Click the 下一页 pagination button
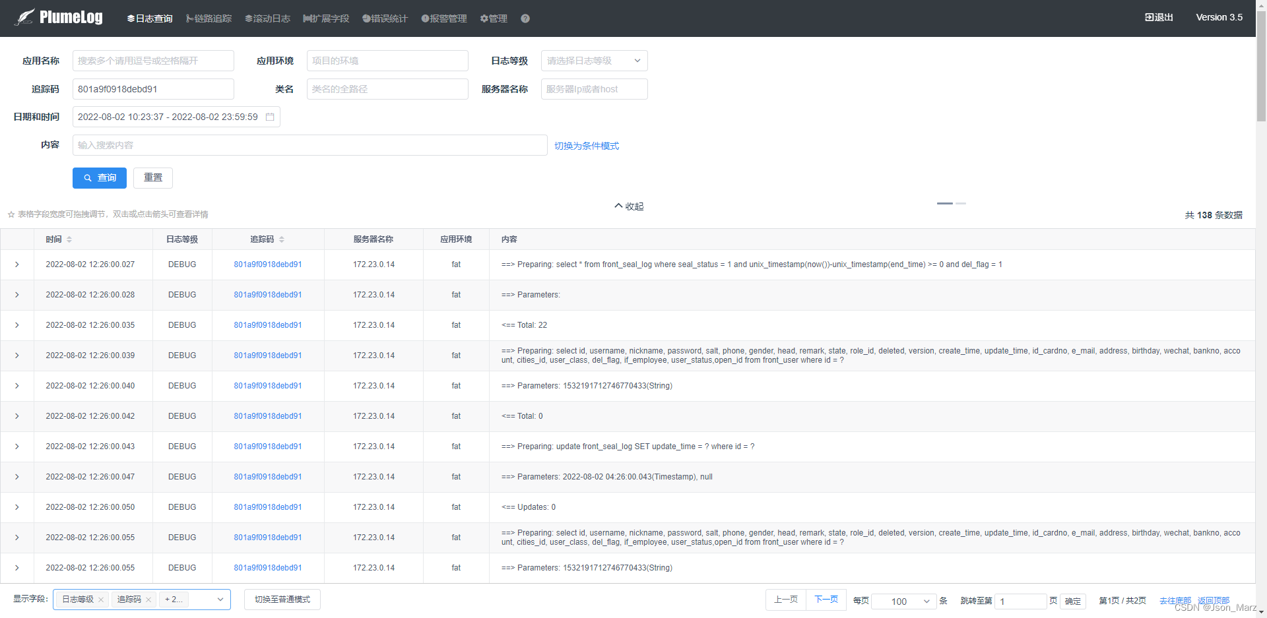 point(826,600)
